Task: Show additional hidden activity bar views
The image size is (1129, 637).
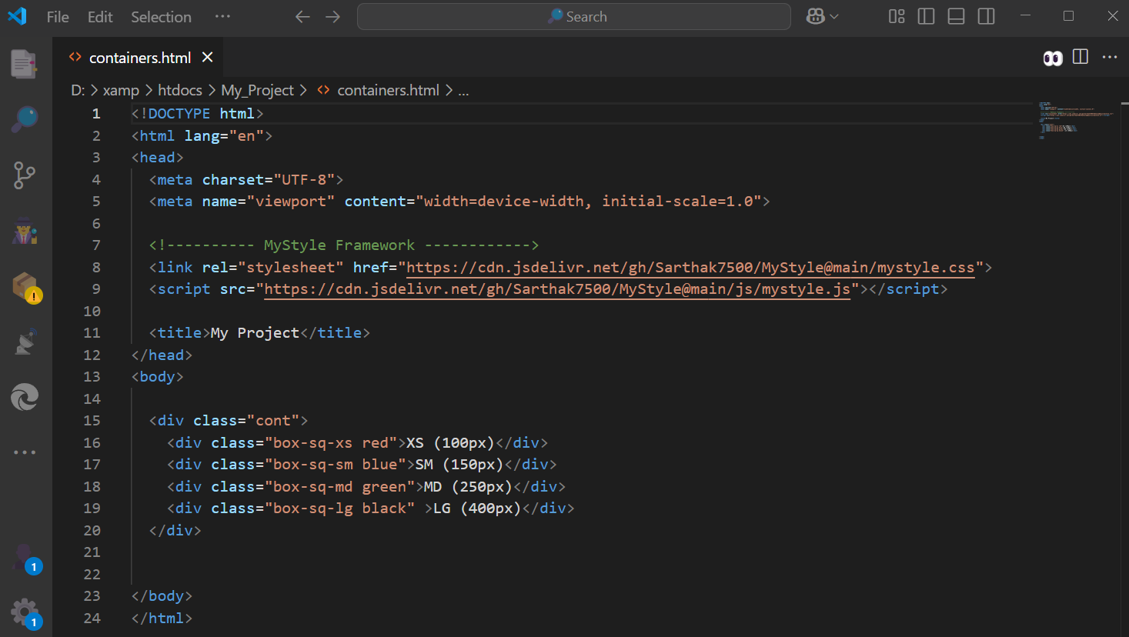Action: (x=25, y=452)
